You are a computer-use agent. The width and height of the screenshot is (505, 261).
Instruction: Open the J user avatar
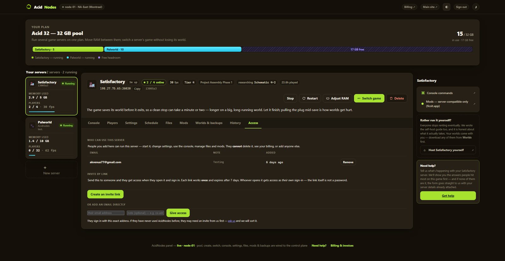coord(476,7)
